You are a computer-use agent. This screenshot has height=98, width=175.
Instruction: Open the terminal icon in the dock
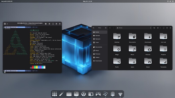[x=76, y=94]
